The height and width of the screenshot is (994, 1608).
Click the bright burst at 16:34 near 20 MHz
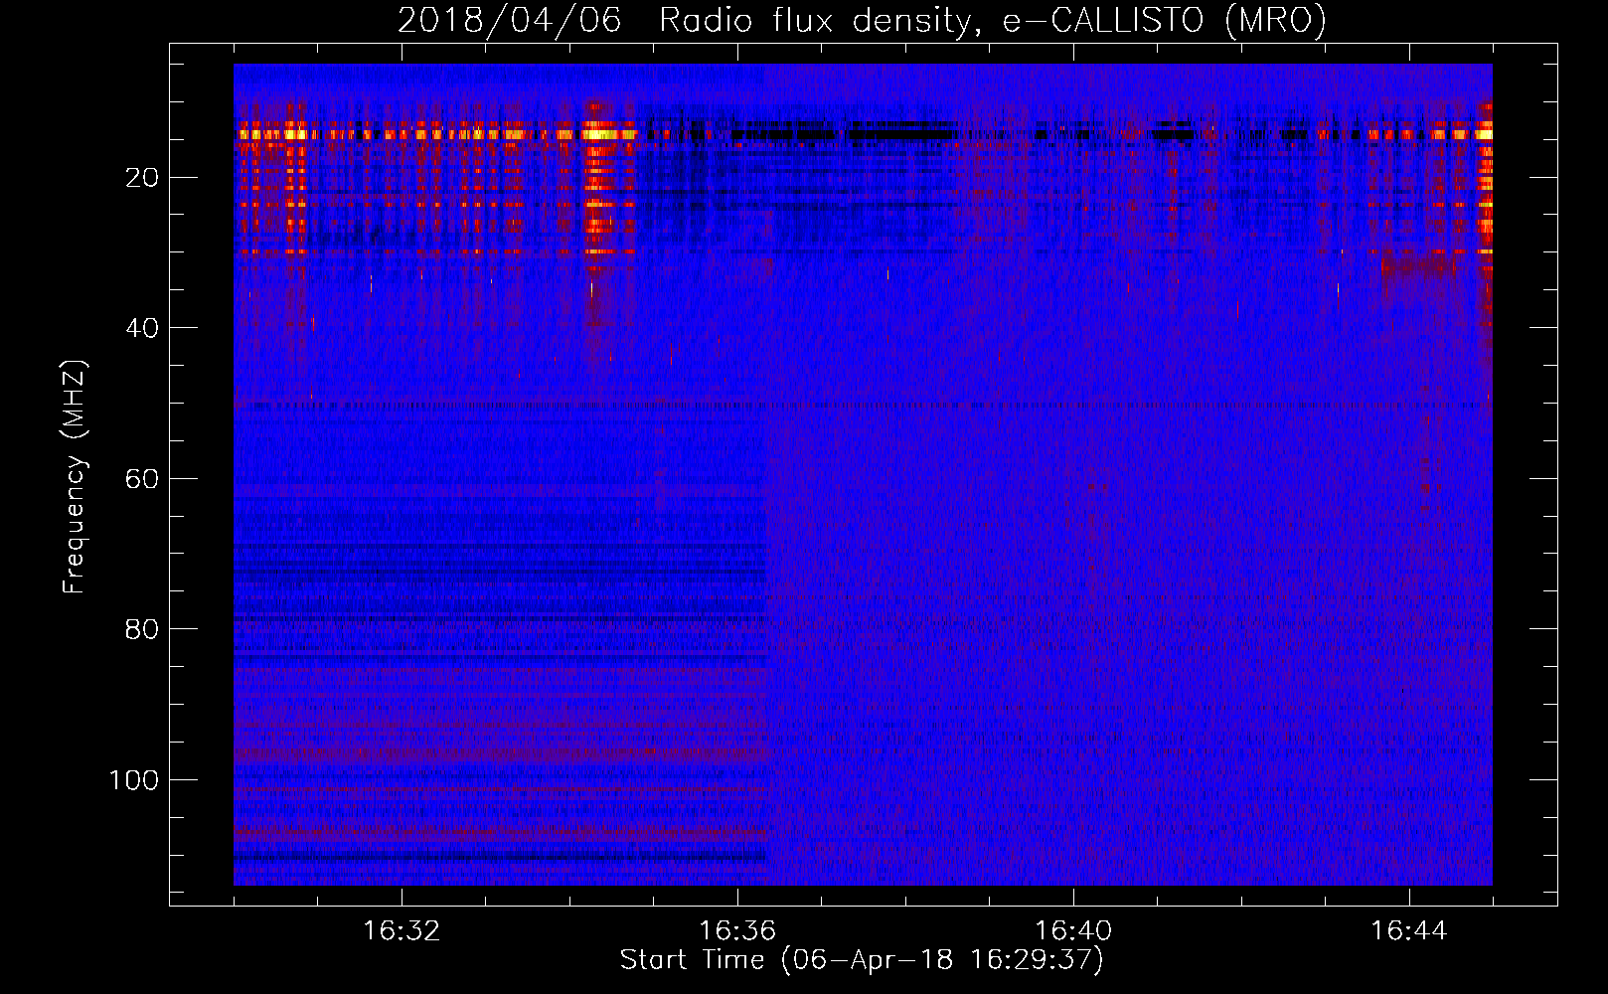[596, 179]
